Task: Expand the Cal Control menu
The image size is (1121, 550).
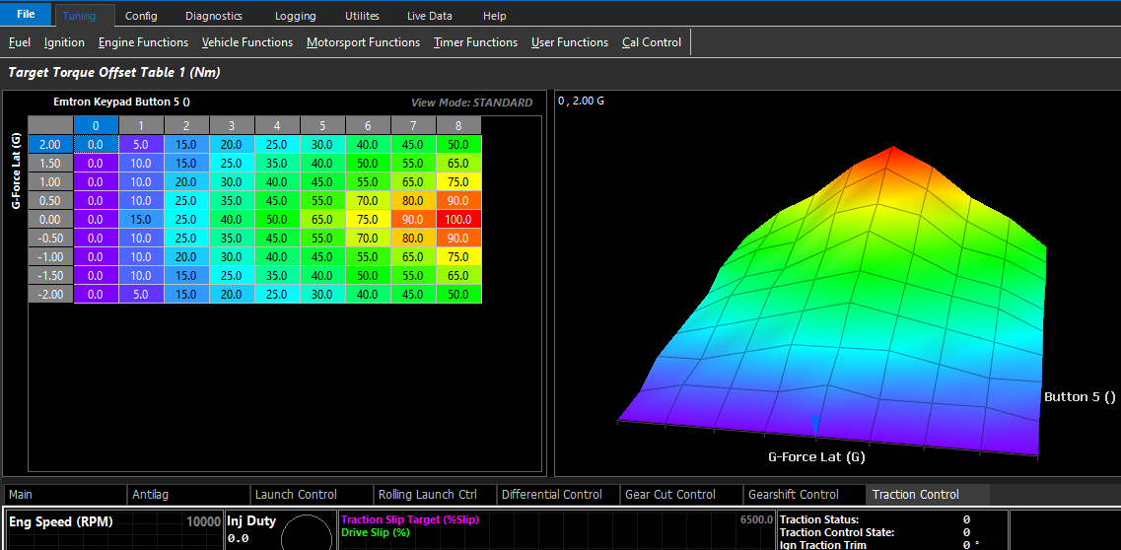Action: (652, 42)
